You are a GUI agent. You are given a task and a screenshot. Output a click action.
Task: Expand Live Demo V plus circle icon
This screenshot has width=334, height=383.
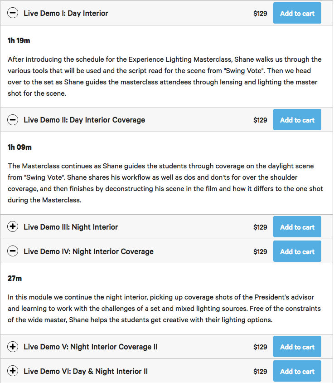coord(13,347)
